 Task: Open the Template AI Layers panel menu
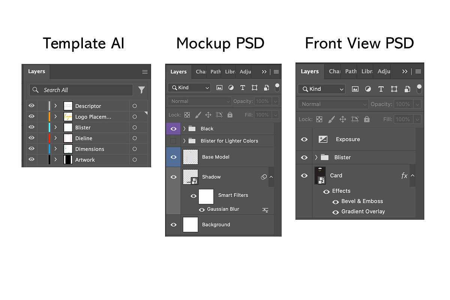pos(145,72)
